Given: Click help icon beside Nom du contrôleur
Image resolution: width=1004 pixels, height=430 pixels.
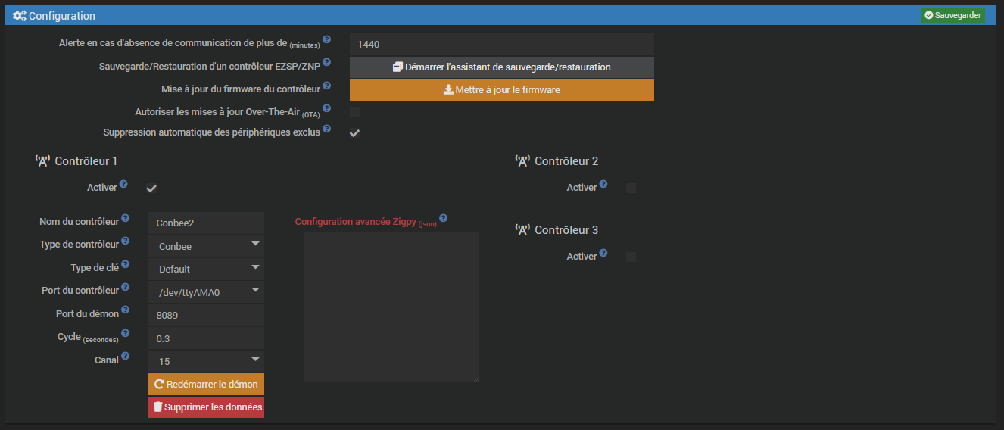Looking at the screenshot, I should [x=126, y=219].
